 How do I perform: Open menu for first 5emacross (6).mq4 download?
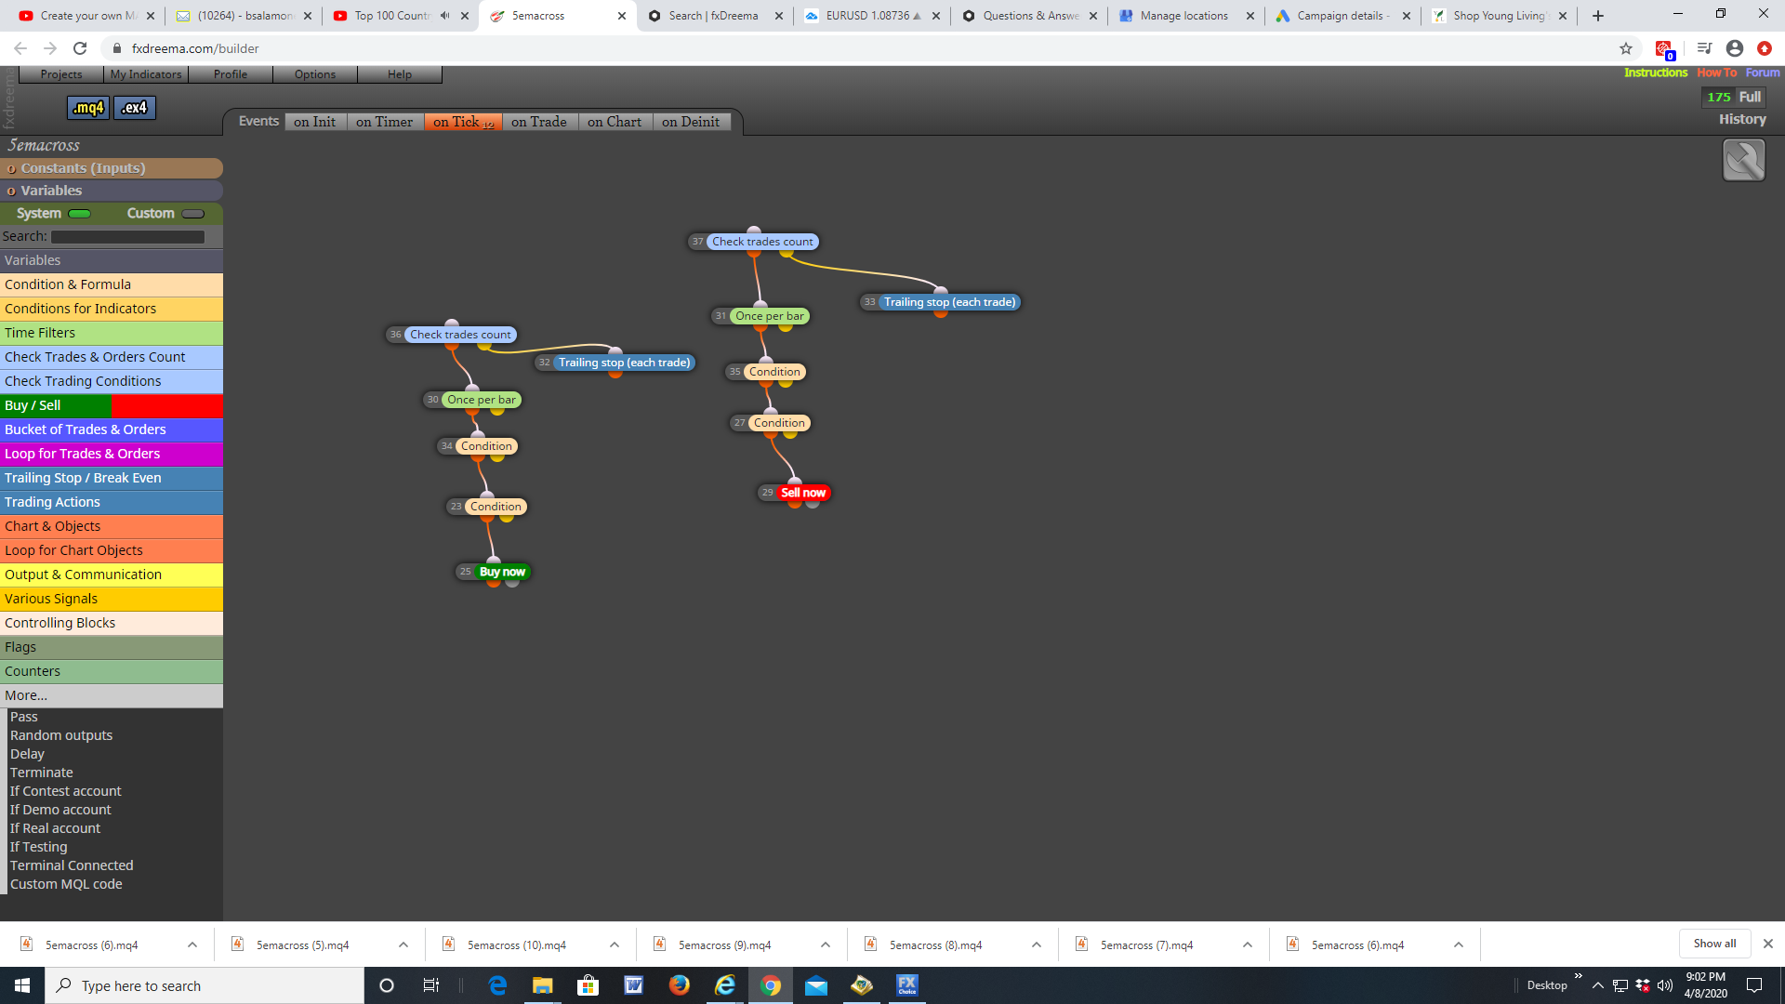click(x=192, y=945)
